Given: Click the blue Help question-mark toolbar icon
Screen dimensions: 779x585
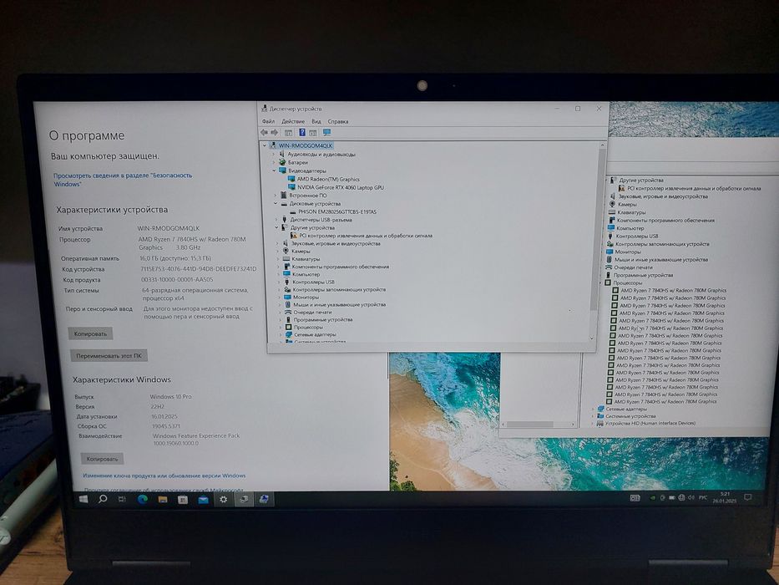Looking at the screenshot, I should (x=301, y=132).
